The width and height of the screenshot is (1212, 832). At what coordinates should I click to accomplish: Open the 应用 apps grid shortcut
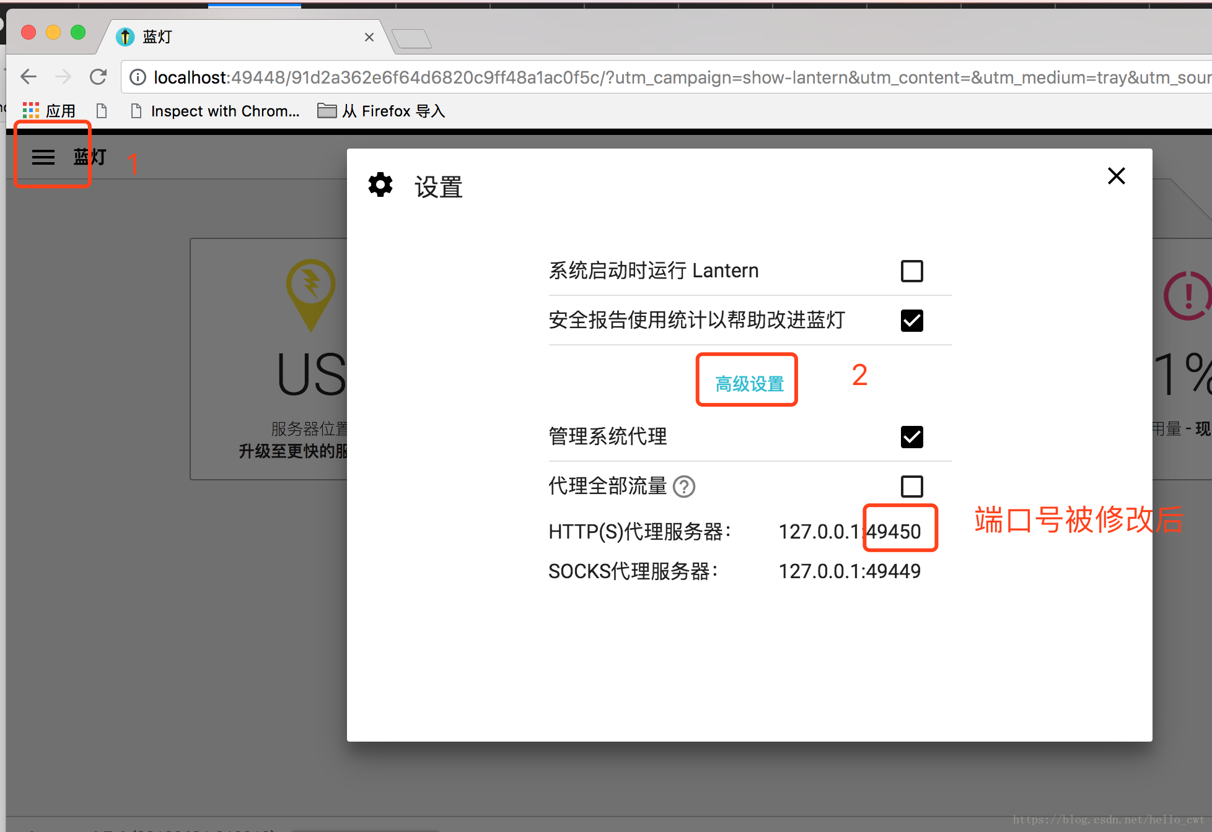tap(49, 111)
